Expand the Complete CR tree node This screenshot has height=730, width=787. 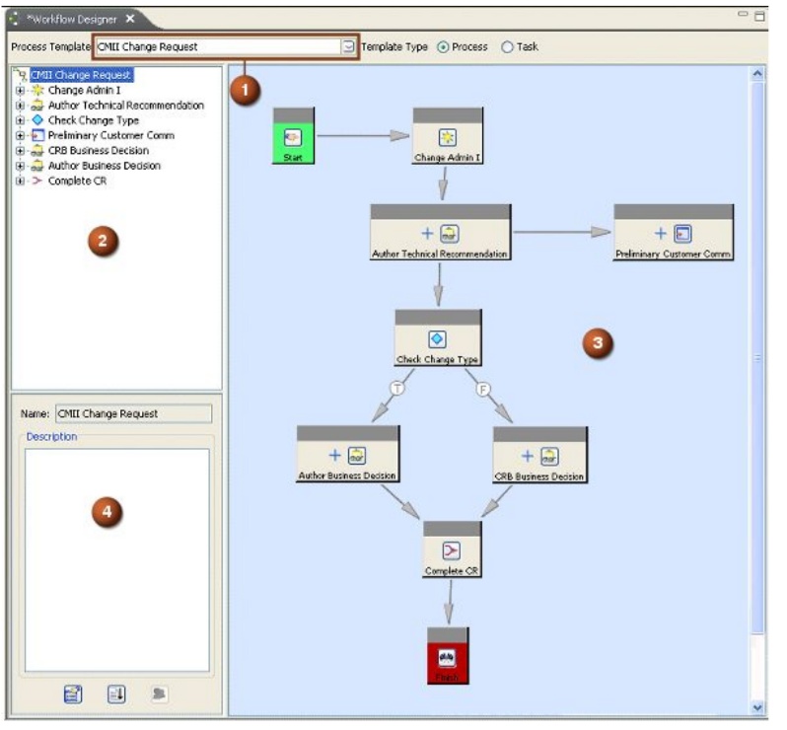coord(20,181)
